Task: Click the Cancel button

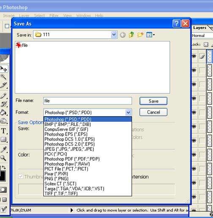Action: 153,112
